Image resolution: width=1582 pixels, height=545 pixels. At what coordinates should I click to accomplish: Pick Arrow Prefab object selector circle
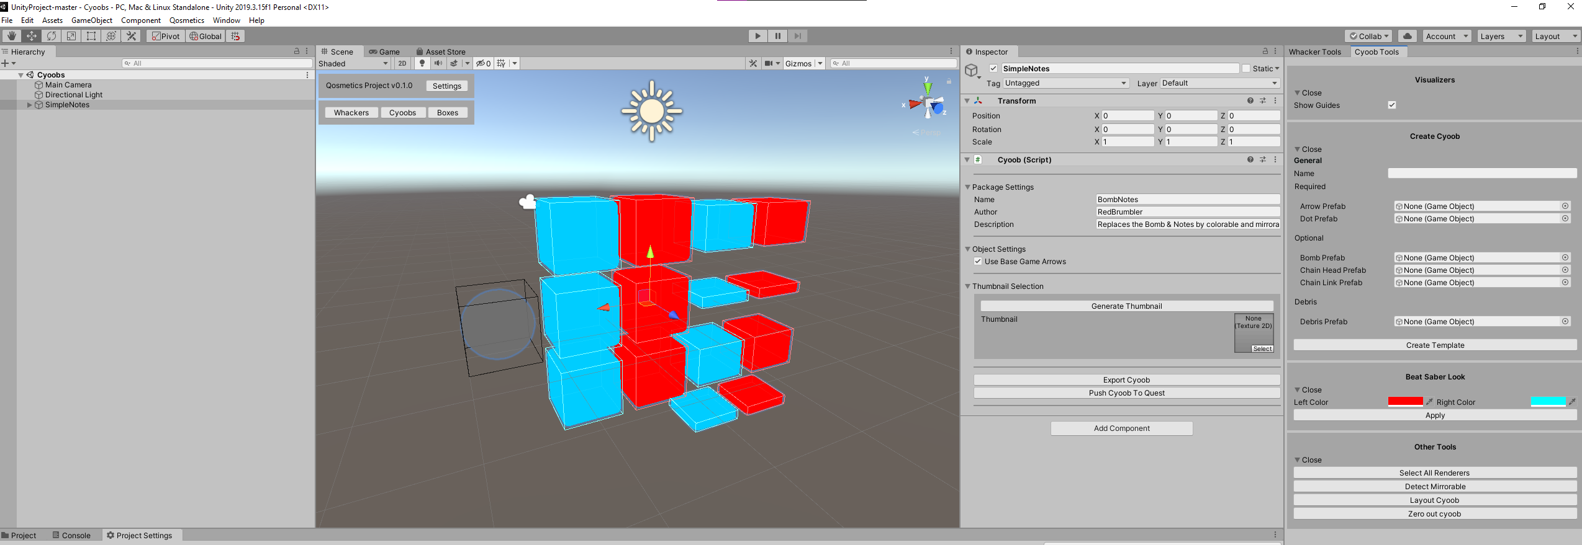click(x=1565, y=206)
